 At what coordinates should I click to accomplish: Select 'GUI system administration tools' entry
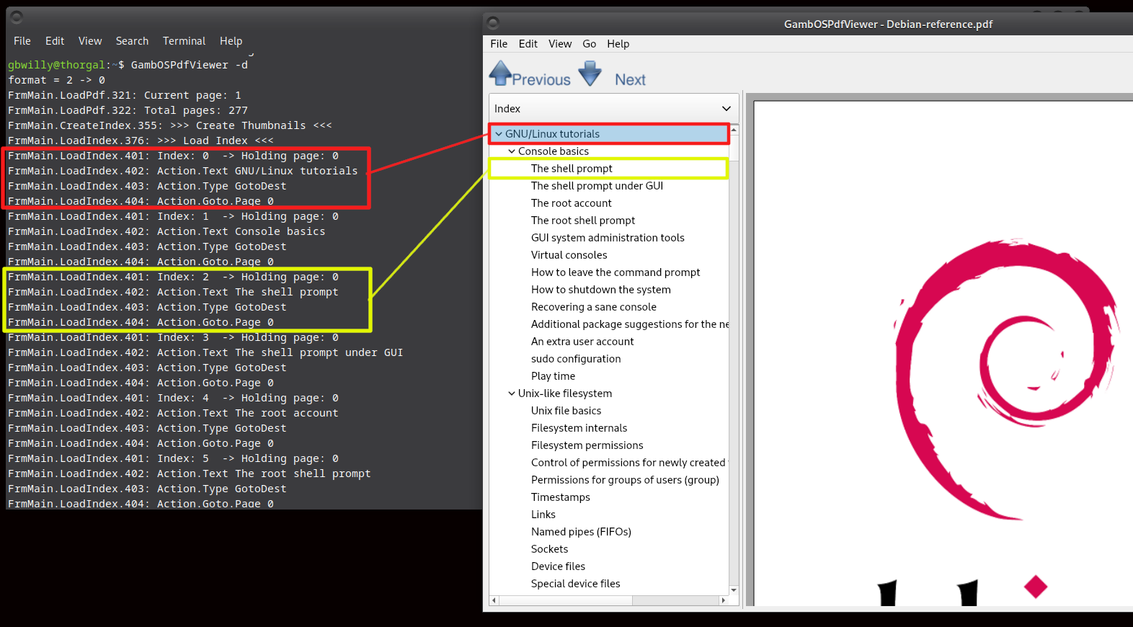[x=608, y=238]
